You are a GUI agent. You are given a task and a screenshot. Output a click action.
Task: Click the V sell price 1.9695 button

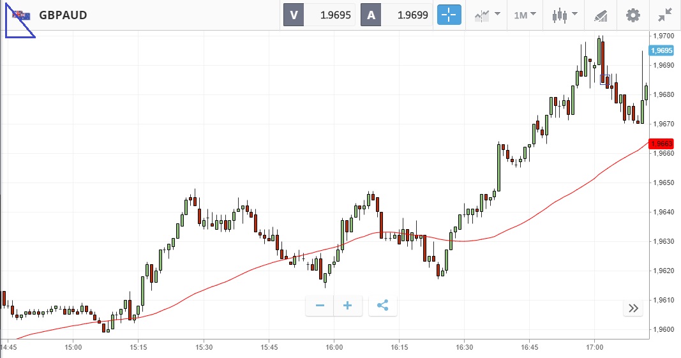tap(319, 15)
